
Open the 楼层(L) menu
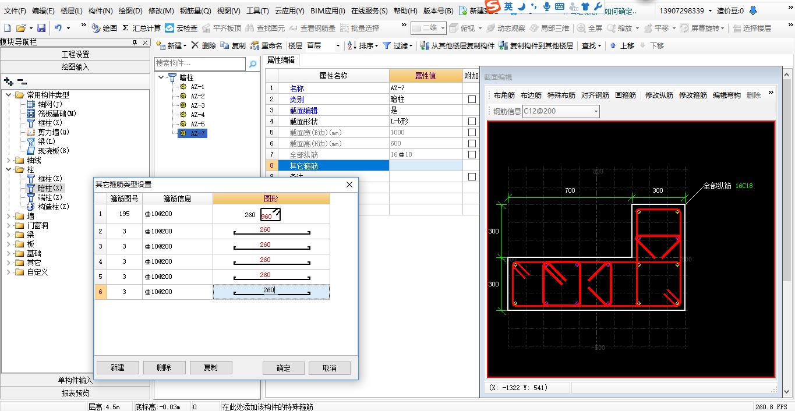72,11
